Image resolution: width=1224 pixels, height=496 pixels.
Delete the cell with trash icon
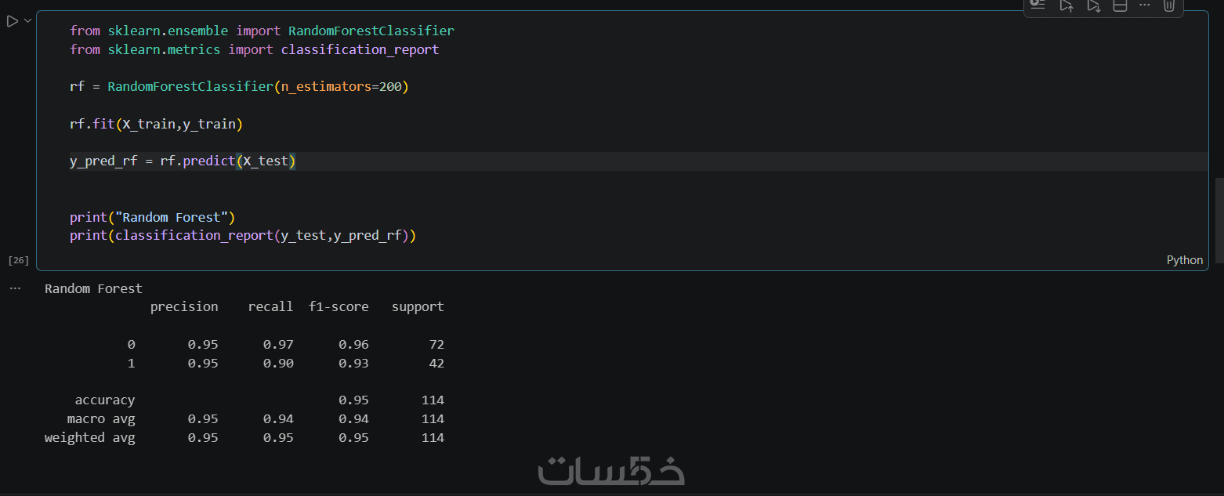tap(1169, 5)
